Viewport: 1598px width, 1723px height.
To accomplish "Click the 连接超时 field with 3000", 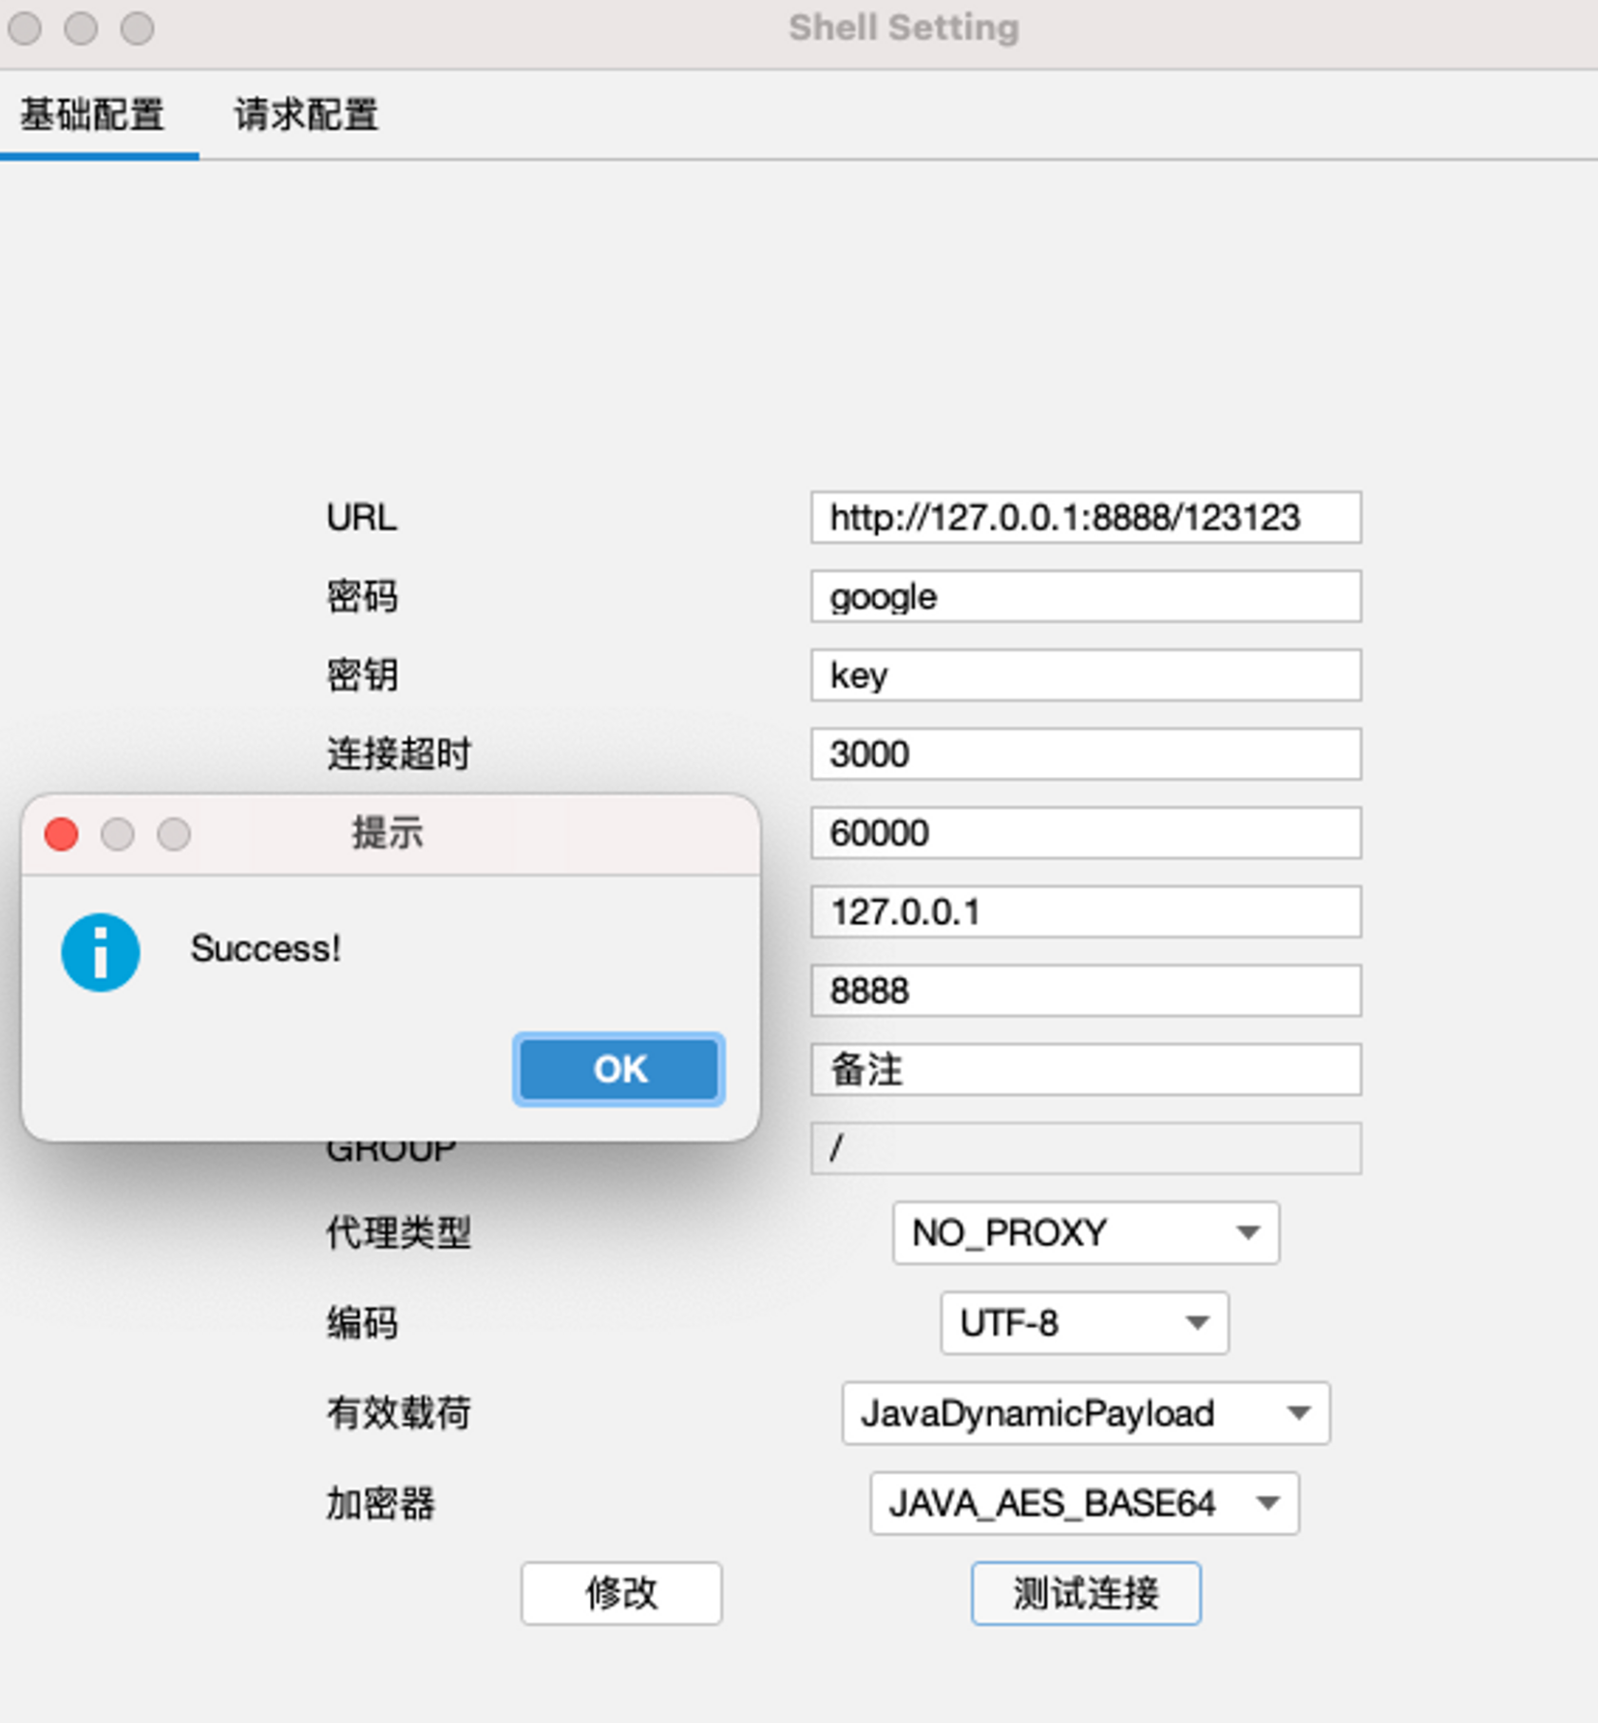I will tap(1086, 754).
